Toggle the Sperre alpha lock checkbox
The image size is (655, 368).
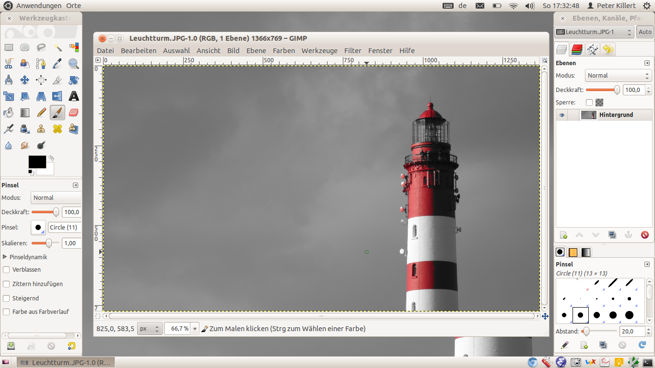pos(589,103)
